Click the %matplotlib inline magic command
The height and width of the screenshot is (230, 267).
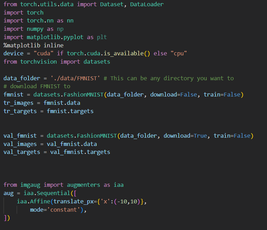click(34, 45)
